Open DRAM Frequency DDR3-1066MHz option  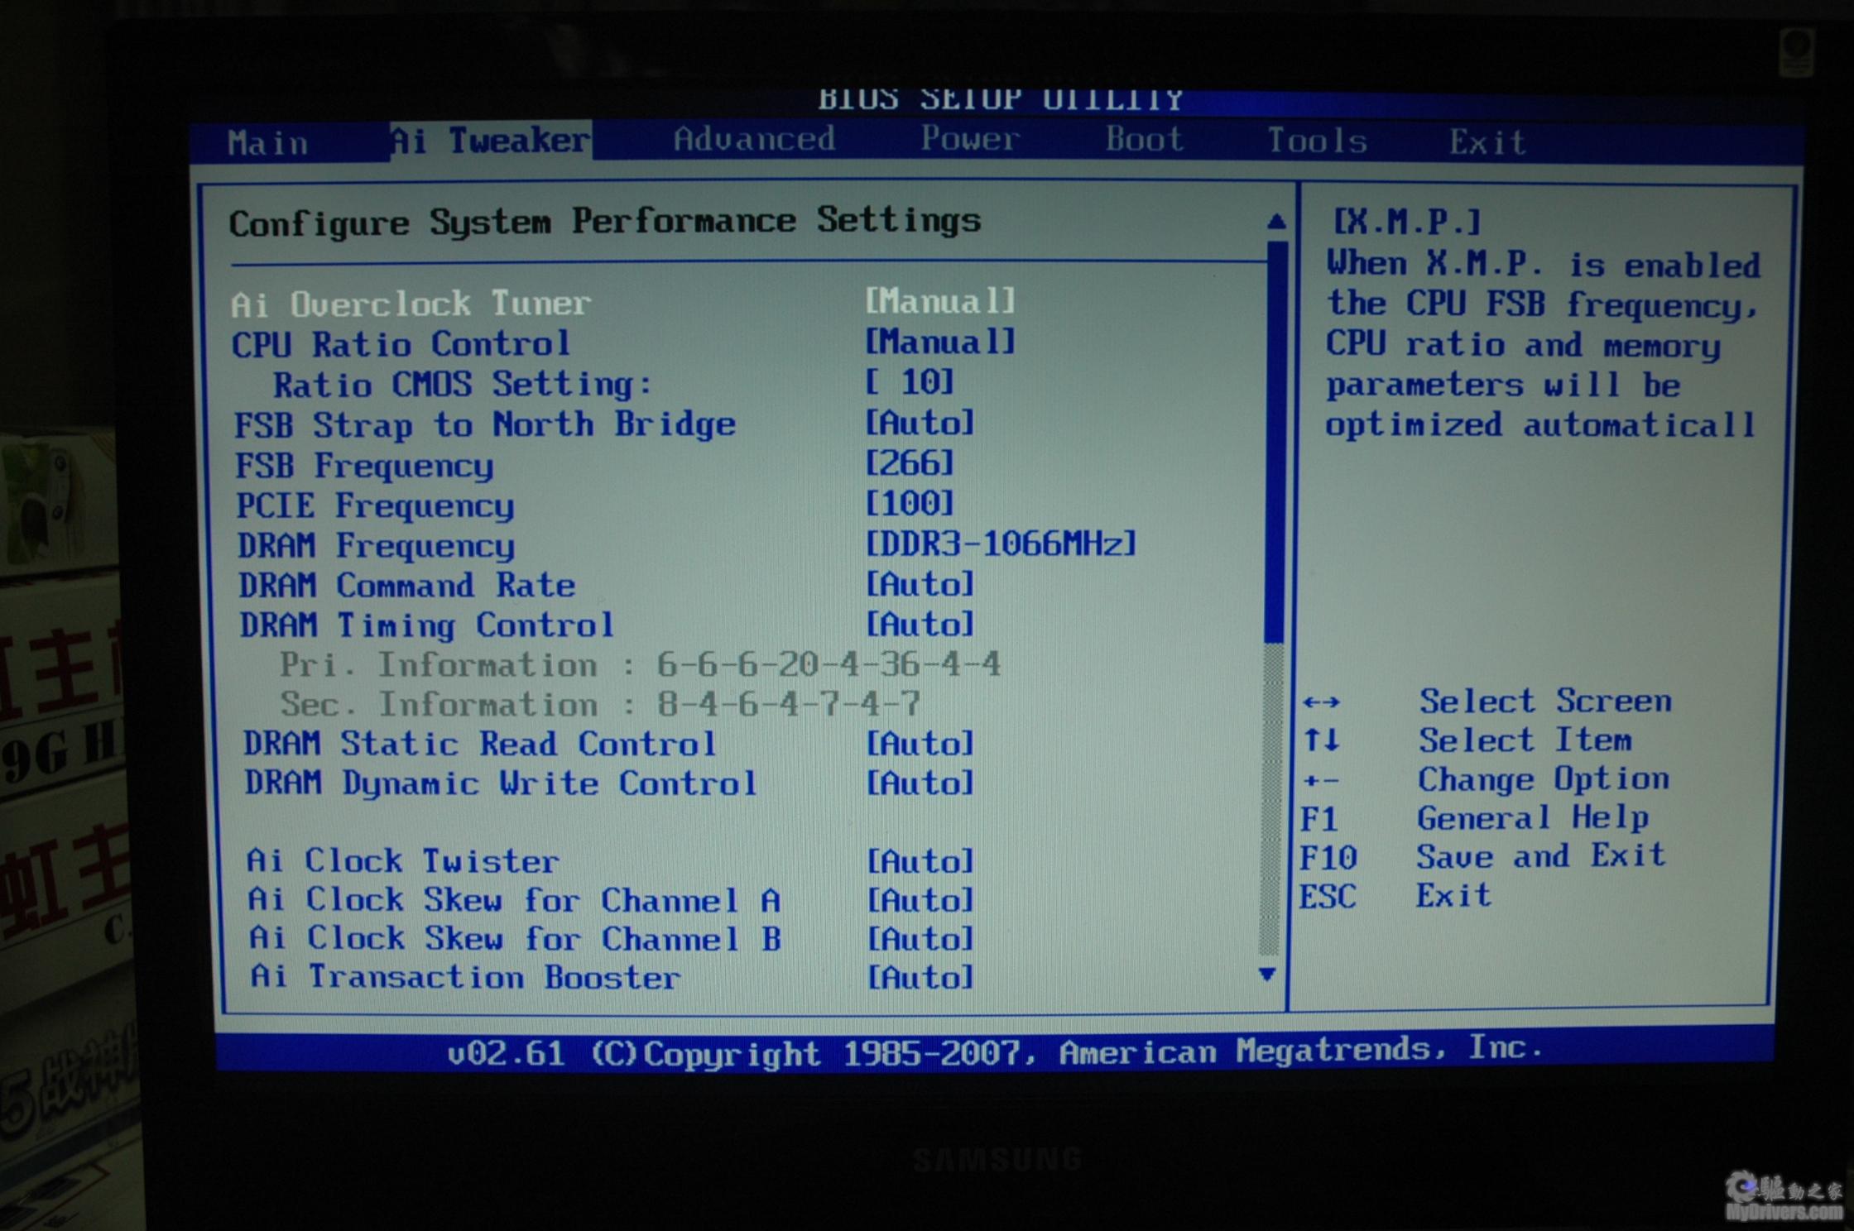pos(1000,544)
